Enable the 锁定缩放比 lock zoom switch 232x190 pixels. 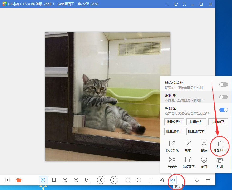(x=223, y=84)
